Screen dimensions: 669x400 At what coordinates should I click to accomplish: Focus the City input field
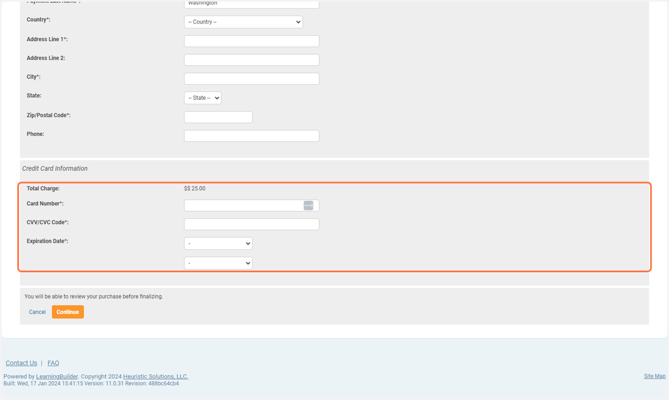click(x=251, y=79)
